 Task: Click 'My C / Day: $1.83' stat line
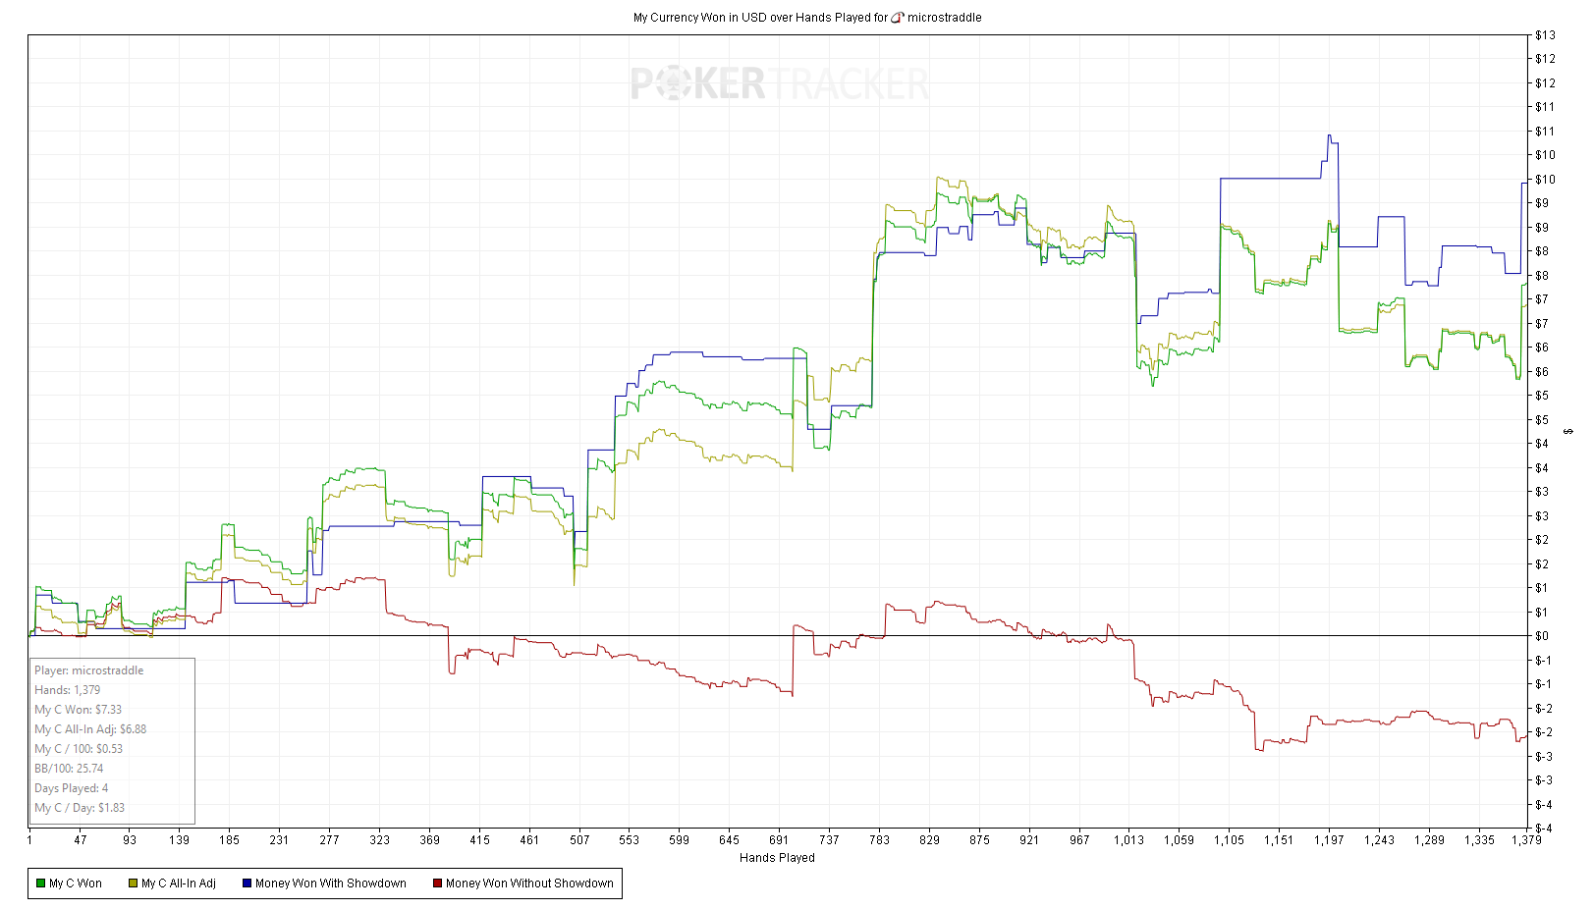pos(80,808)
